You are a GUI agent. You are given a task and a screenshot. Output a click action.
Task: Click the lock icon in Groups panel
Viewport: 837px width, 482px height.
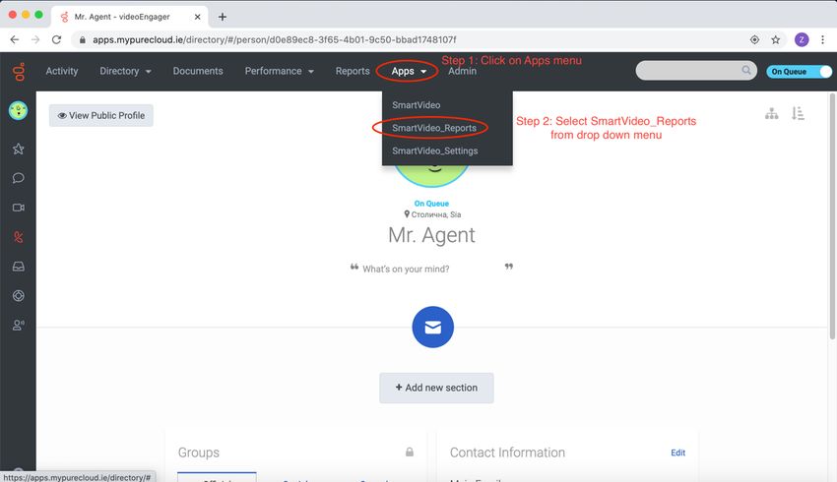(410, 452)
